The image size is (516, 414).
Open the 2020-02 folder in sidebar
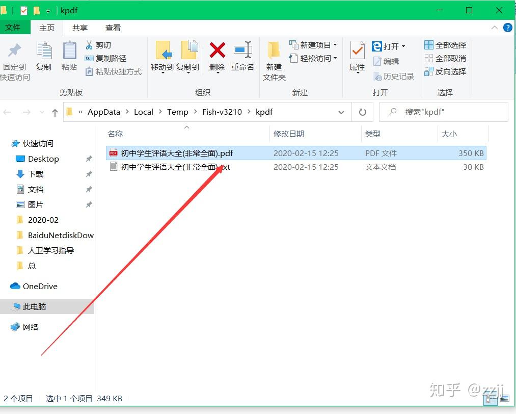pyautogui.click(x=37, y=220)
